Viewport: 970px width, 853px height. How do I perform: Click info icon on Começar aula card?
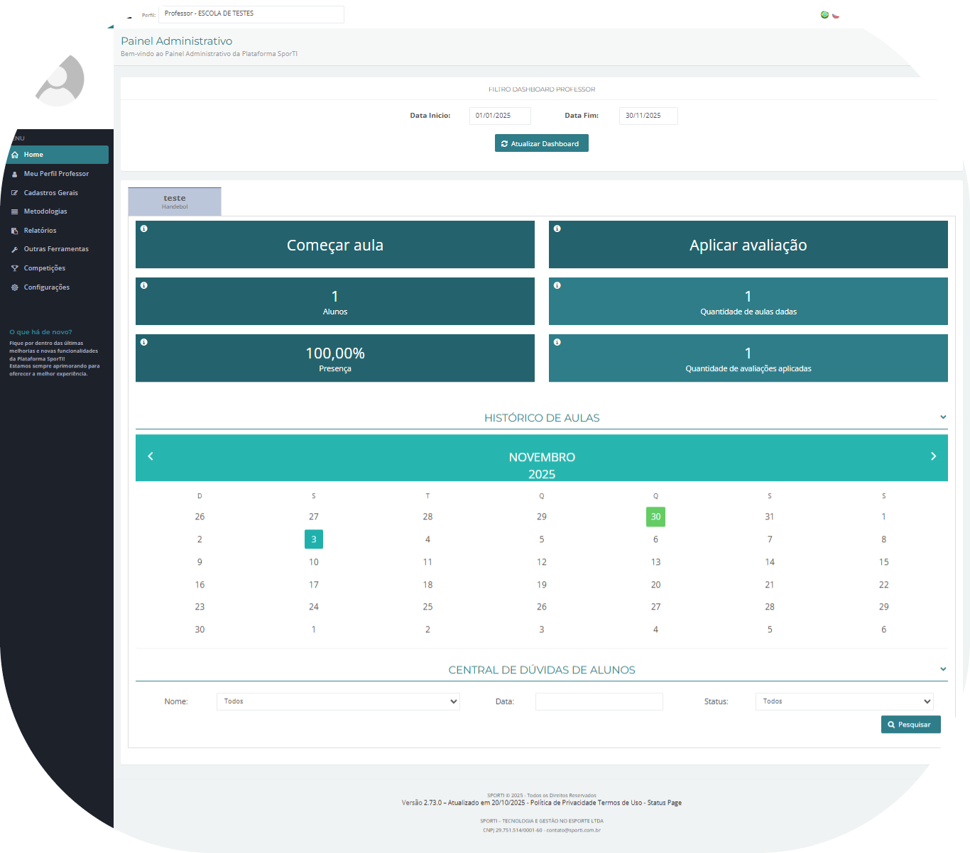[144, 229]
